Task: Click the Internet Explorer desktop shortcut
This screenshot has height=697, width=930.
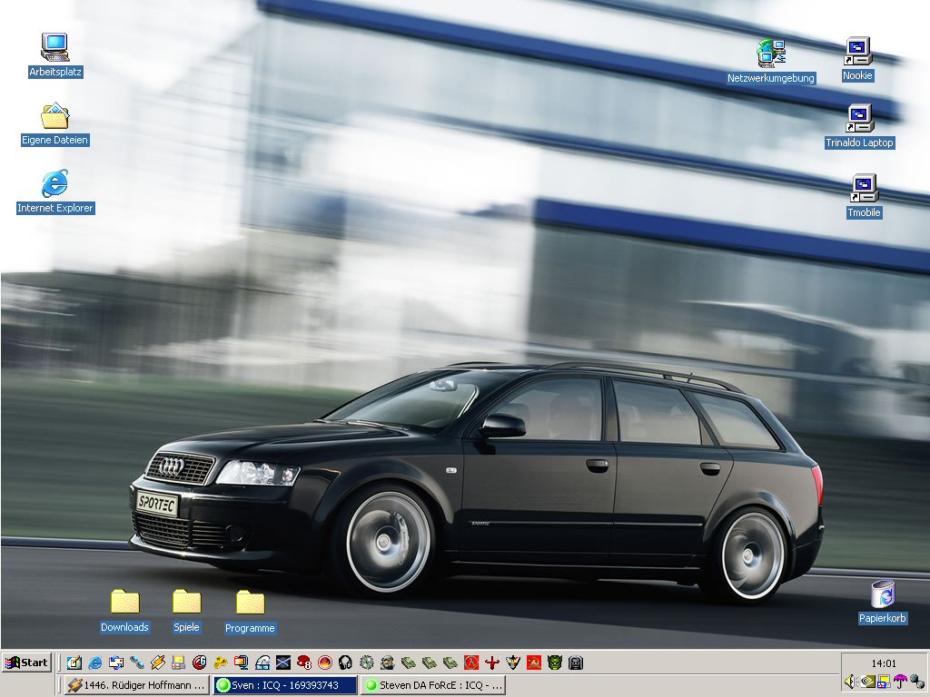Action: point(54,184)
